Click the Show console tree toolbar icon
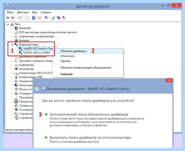 [20, 18]
